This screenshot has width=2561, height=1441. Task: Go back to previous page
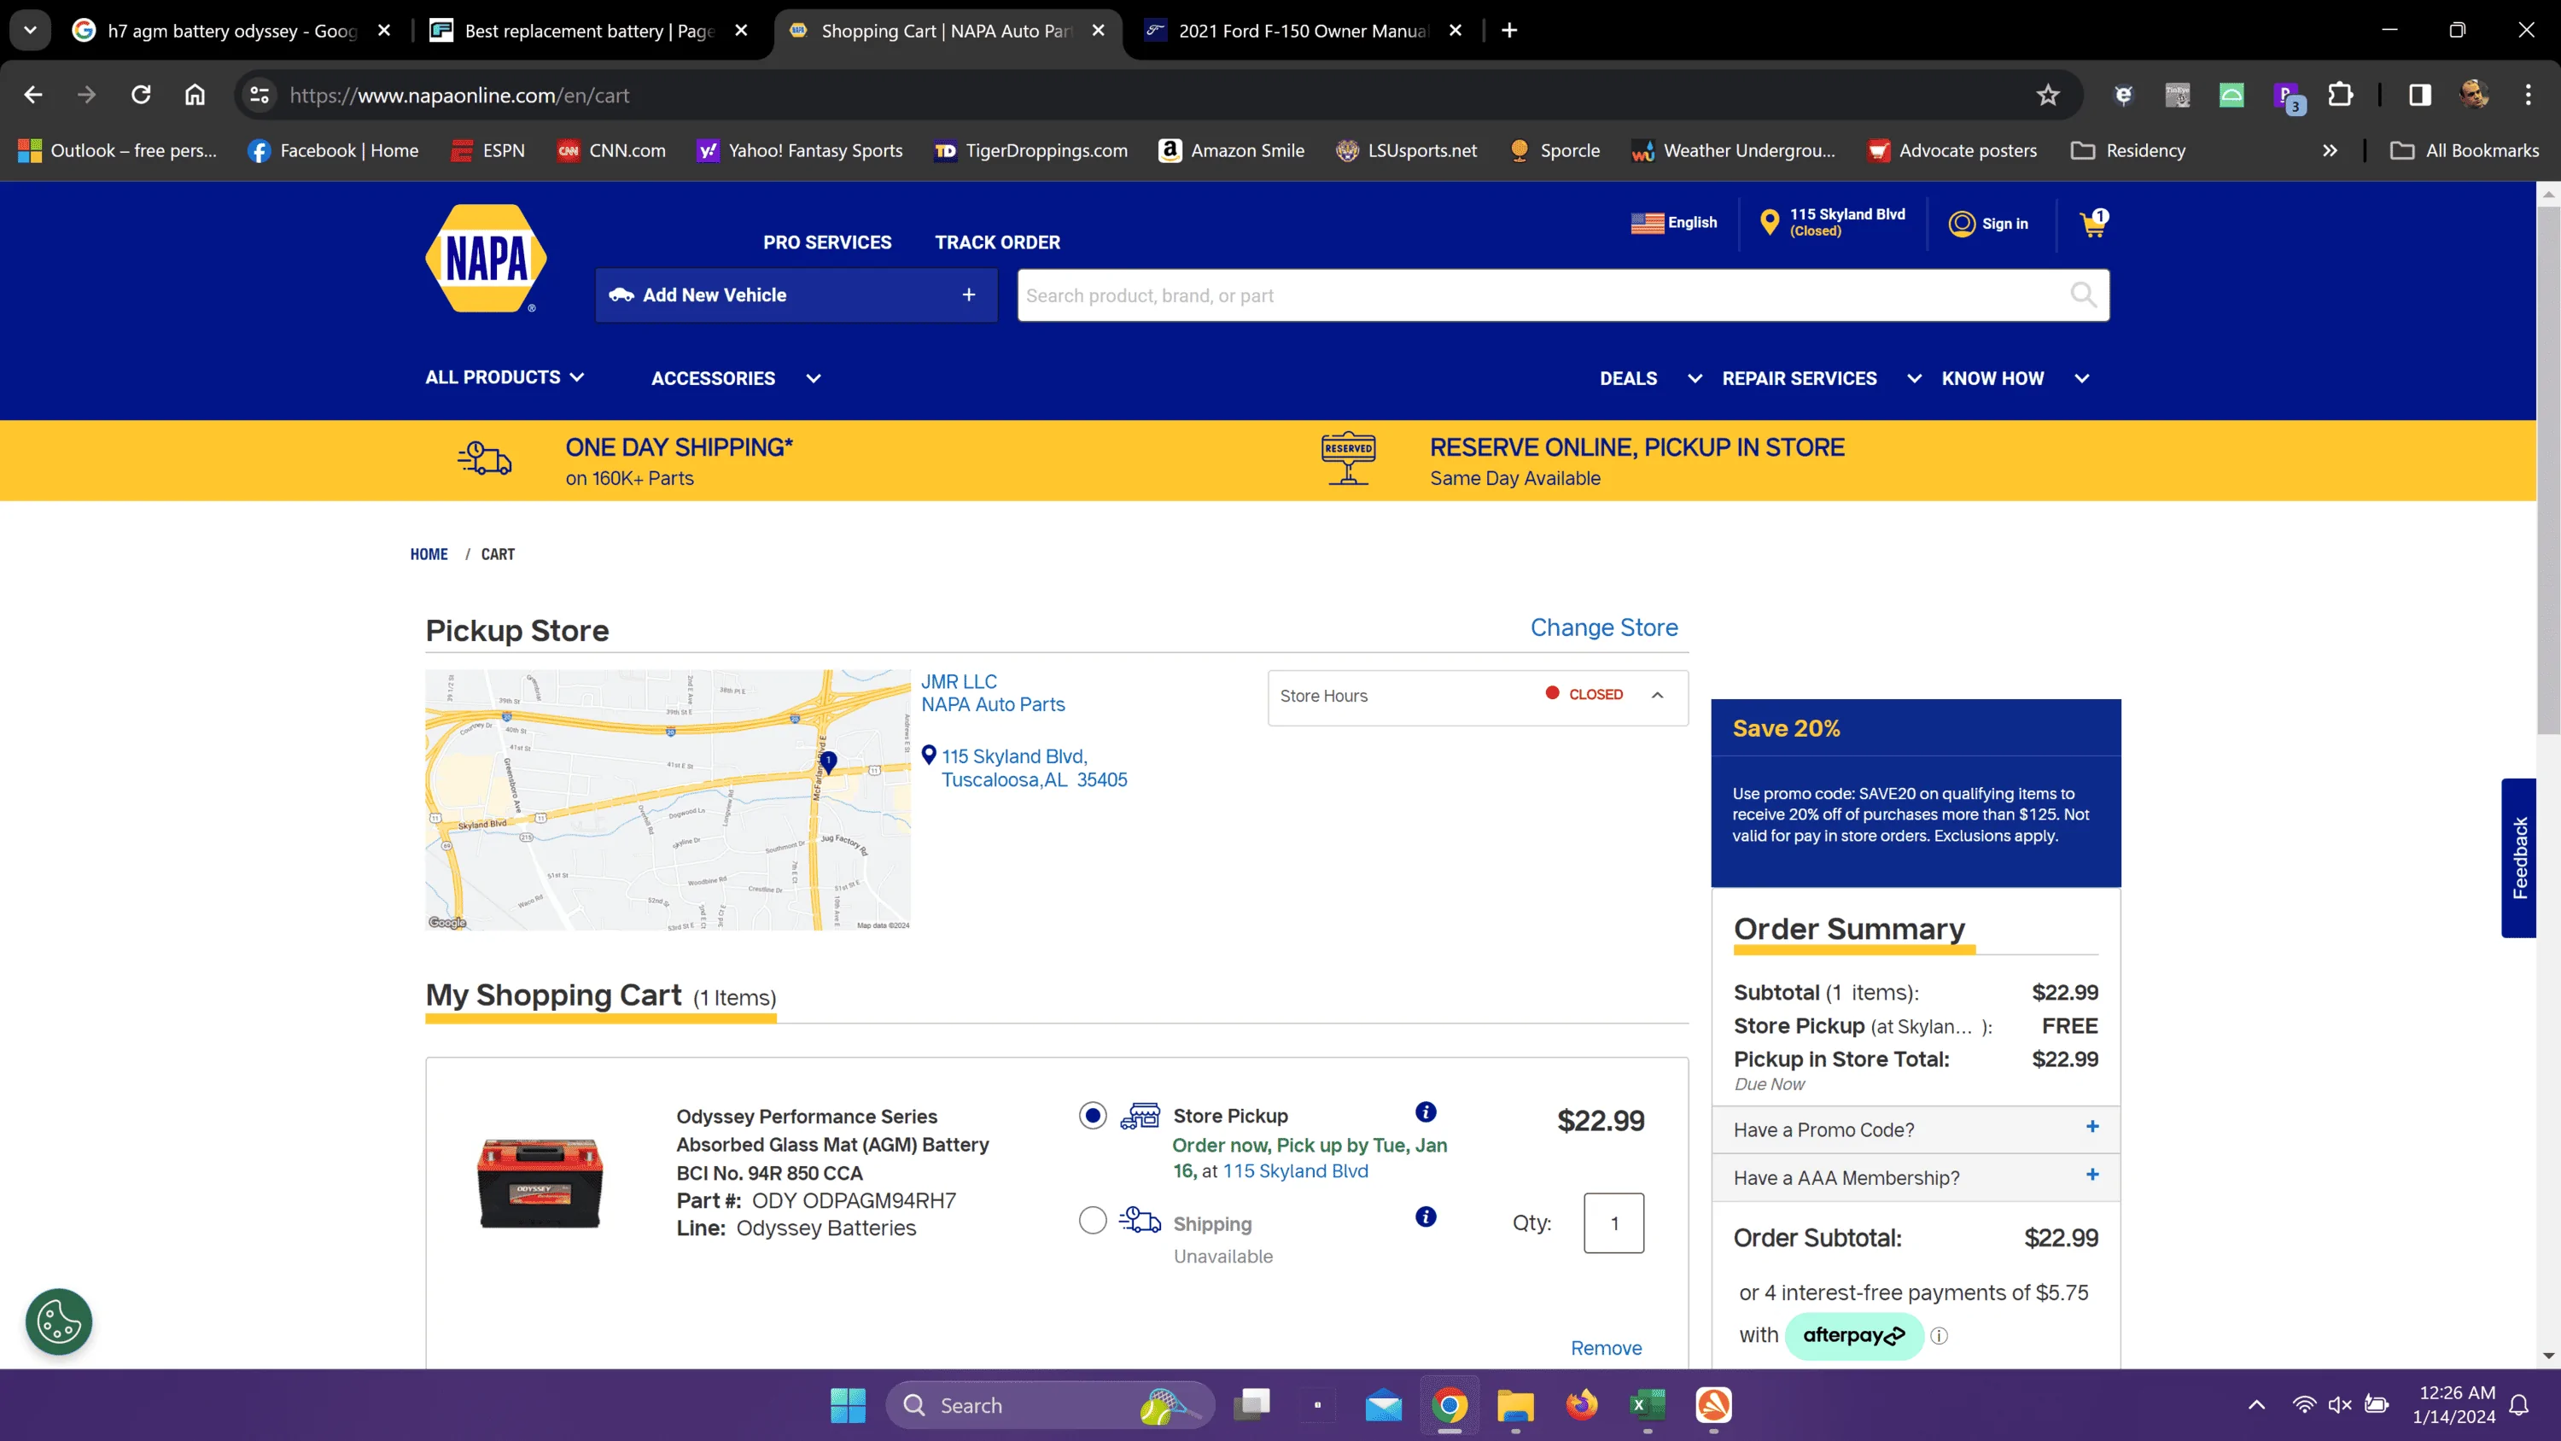pos(32,96)
